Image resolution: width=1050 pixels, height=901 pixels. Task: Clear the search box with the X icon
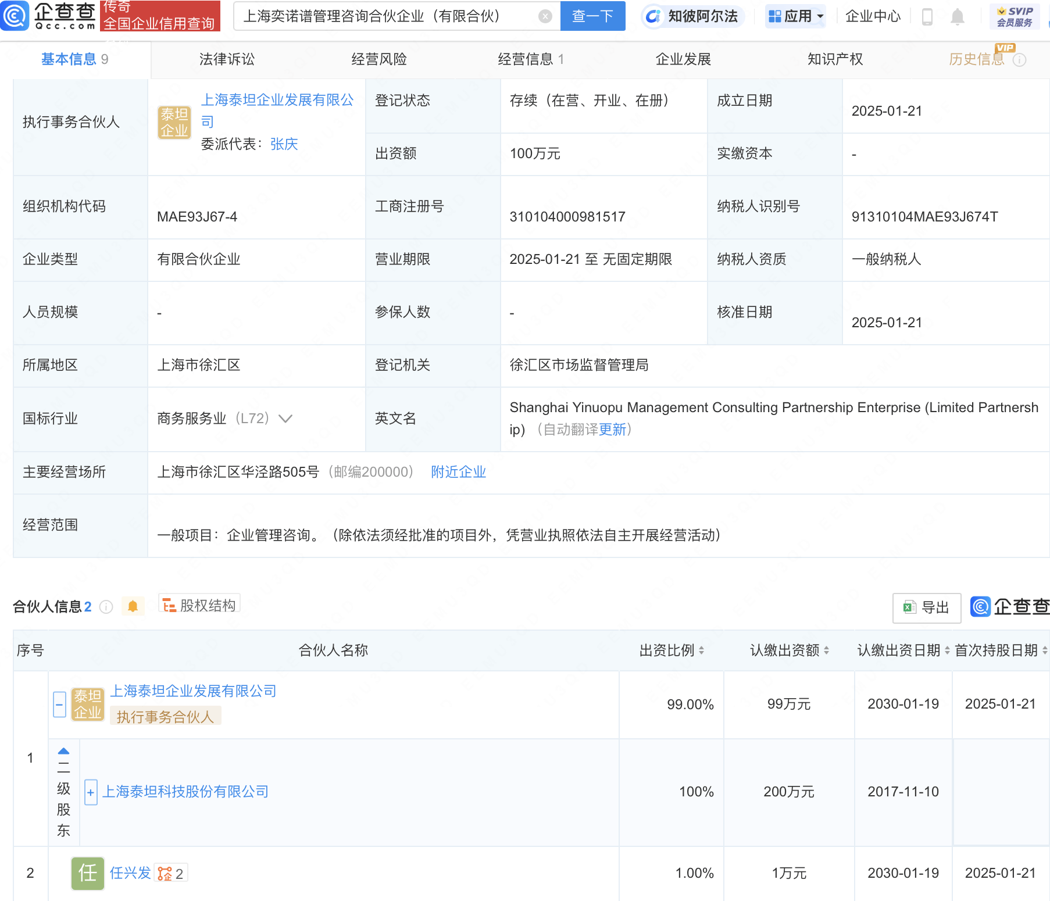545,16
